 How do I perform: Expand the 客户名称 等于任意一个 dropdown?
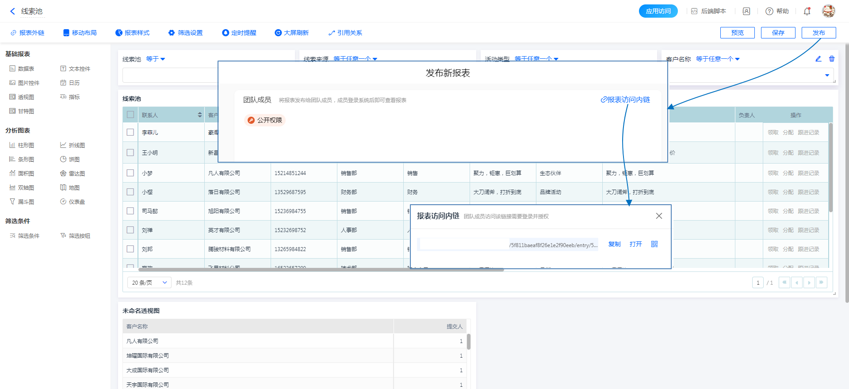coord(718,59)
